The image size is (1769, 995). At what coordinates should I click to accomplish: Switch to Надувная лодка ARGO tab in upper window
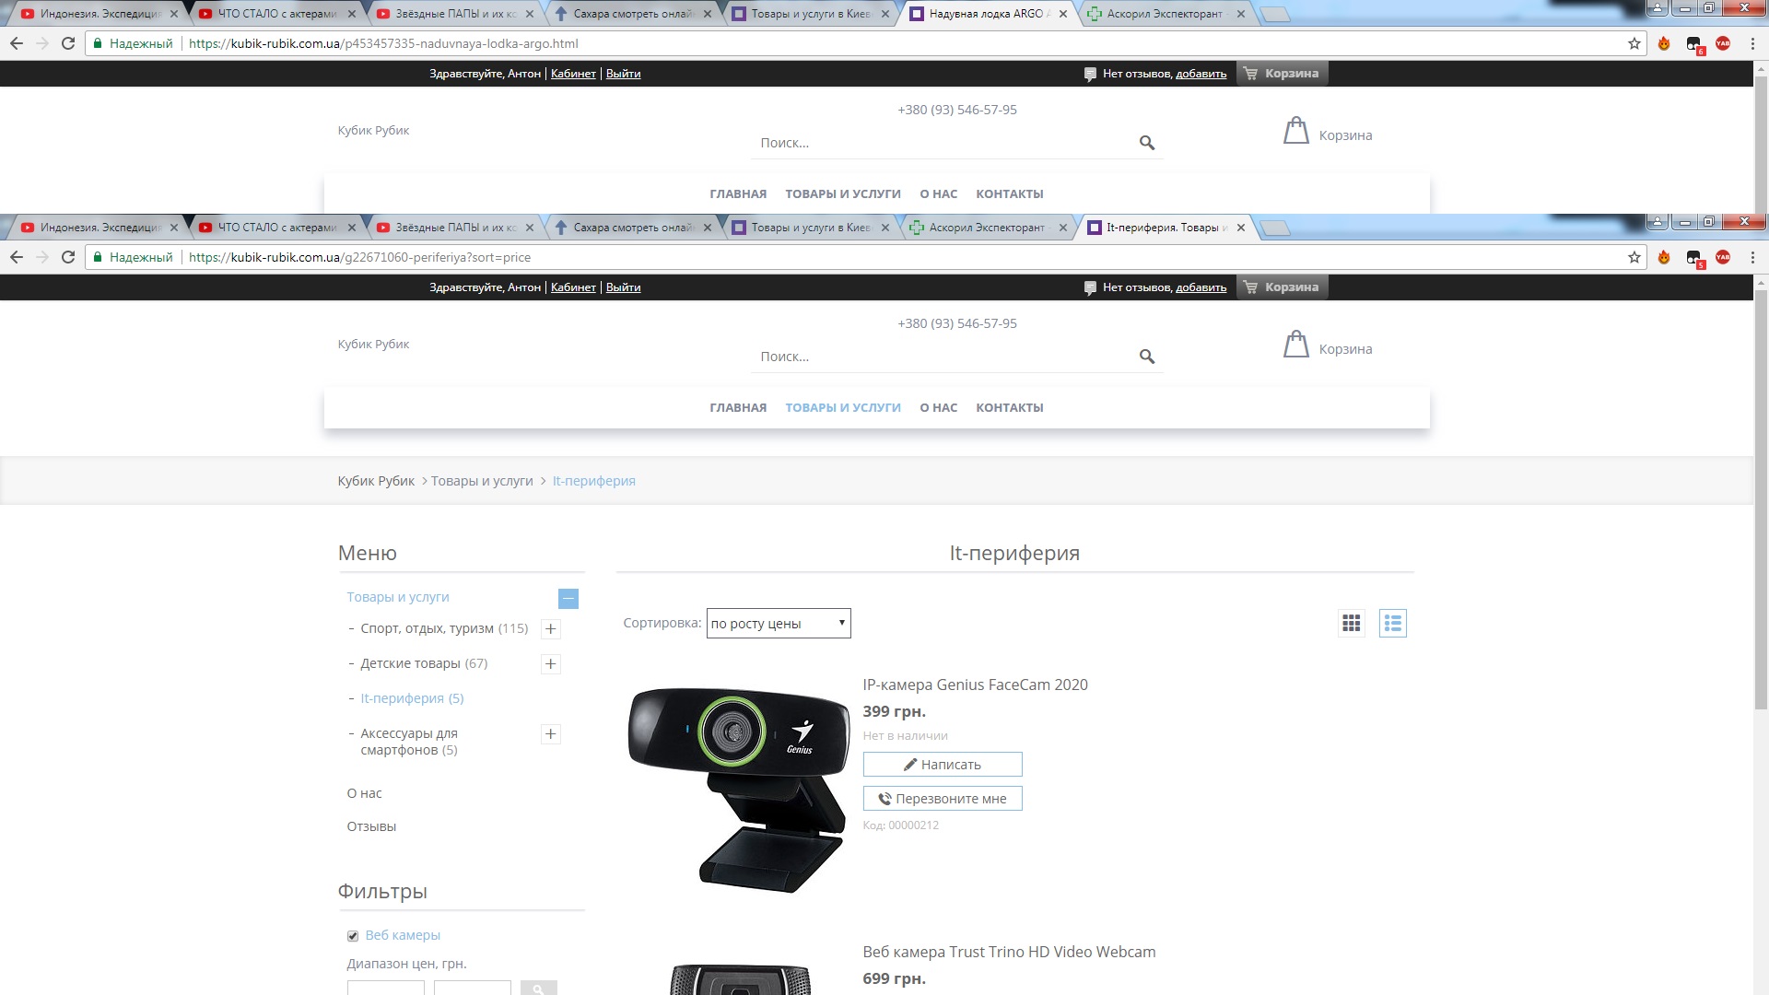click(x=988, y=14)
